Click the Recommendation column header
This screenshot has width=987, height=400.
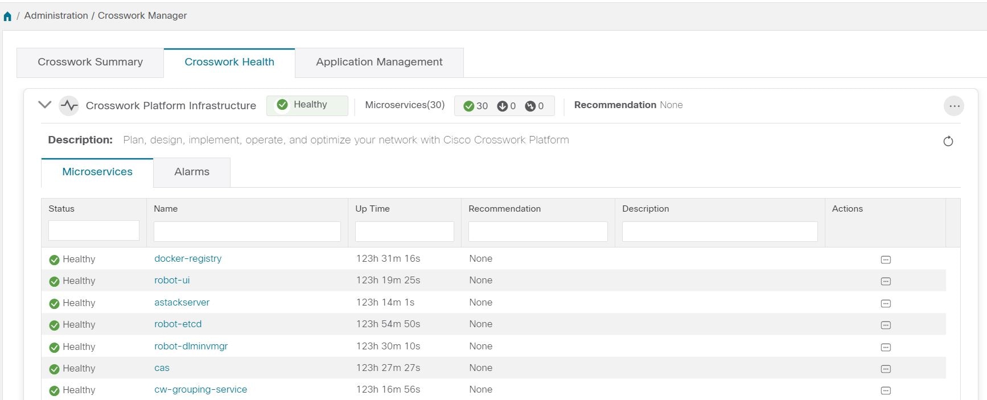(x=504, y=209)
